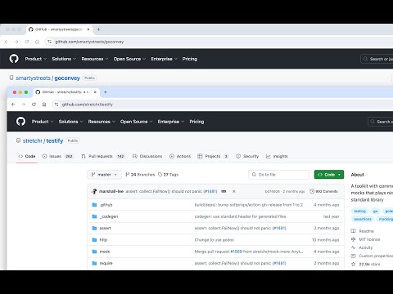Select the Insights tab

[277, 156]
